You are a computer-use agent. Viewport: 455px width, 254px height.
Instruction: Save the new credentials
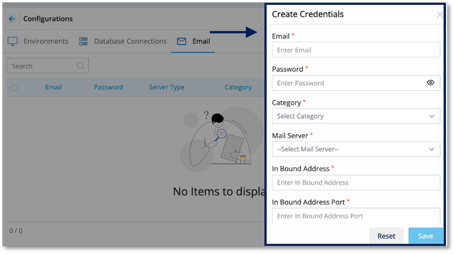[426, 236]
